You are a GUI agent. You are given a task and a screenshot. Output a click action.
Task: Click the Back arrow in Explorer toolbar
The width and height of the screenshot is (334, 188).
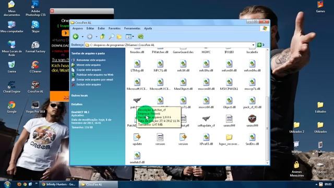click(76, 37)
